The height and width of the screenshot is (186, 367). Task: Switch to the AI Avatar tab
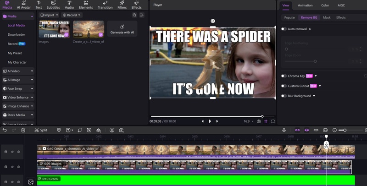pos(24,5)
